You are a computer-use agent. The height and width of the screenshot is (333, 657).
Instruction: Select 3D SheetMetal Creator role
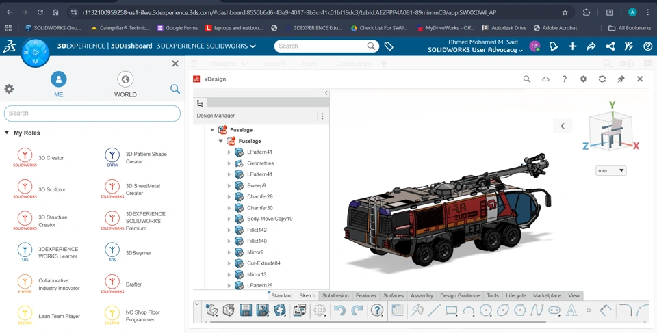(x=131, y=189)
